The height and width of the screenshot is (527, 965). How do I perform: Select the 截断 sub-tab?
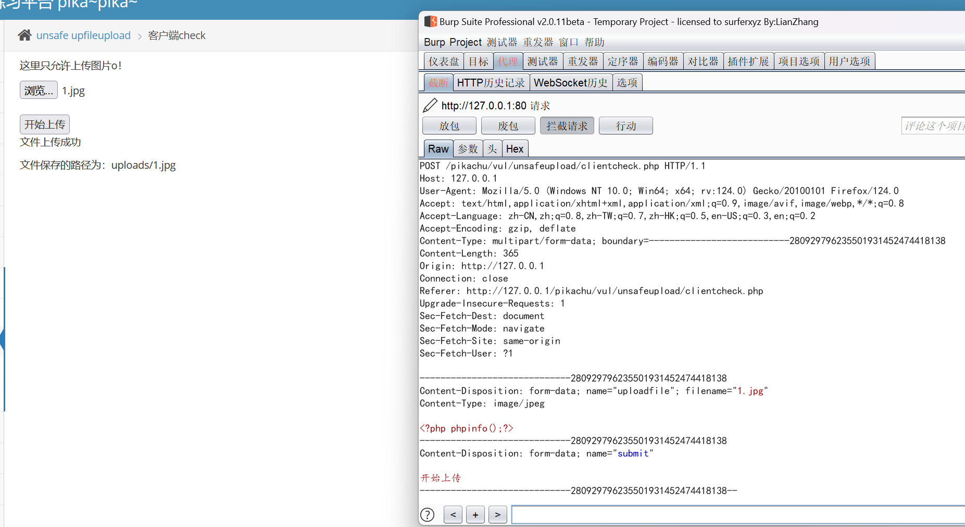pyautogui.click(x=438, y=83)
